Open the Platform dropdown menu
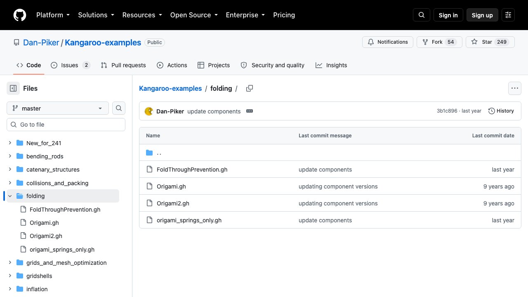 click(x=53, y=15)
